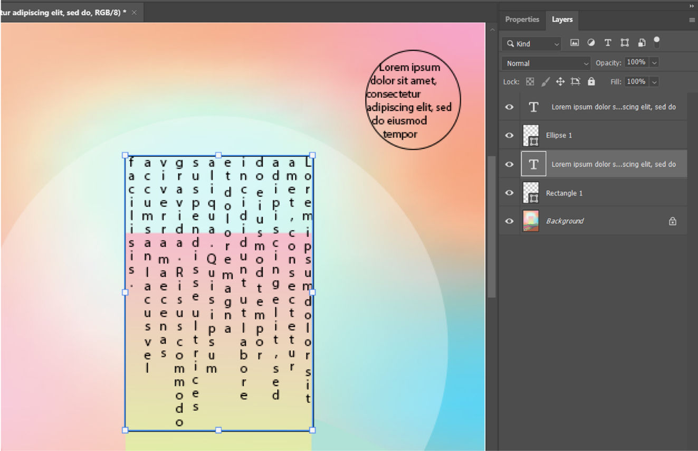The width and height of the screenshot is (698, 451).
Task: Enable Lock position for the layer
Action: coord(560,81)
